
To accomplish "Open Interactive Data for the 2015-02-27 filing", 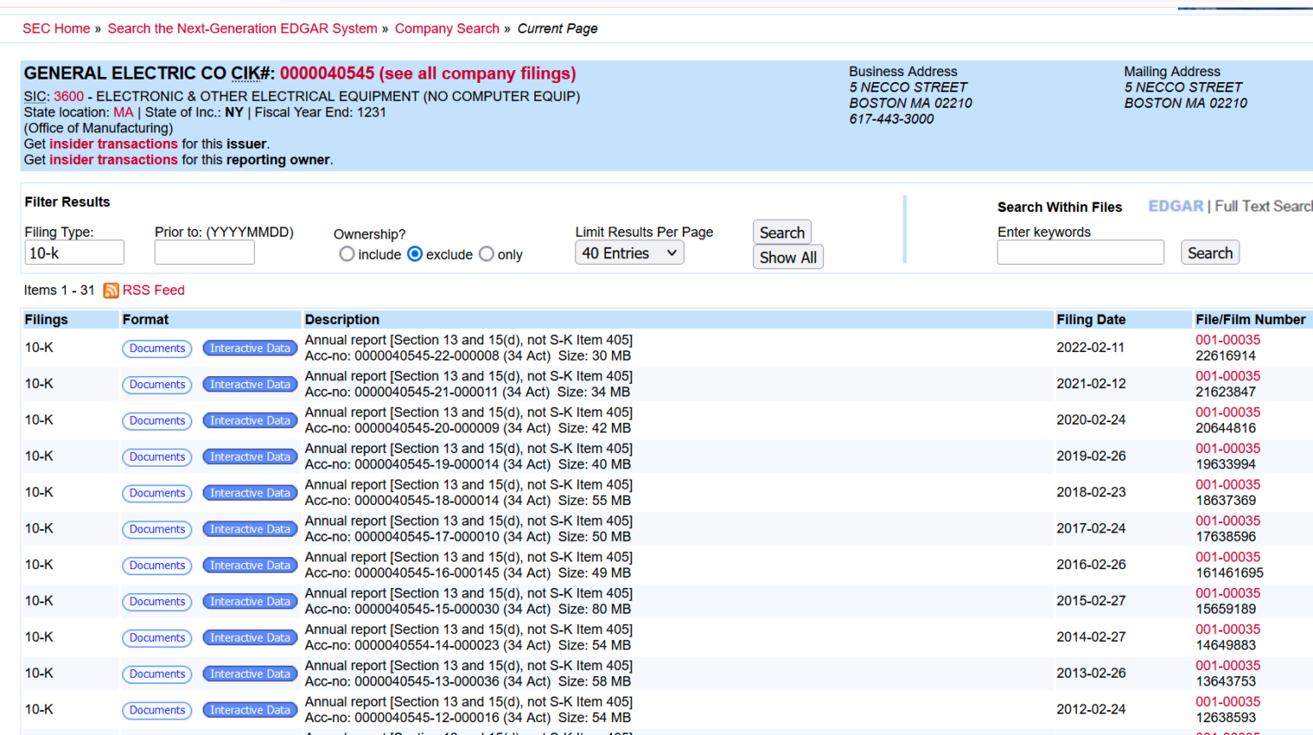I will (x=250, y=601).
